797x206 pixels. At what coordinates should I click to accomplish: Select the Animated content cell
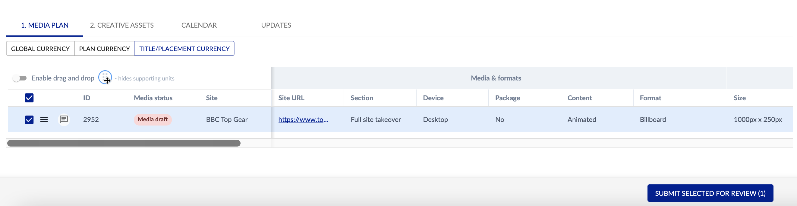click(582, 119)
